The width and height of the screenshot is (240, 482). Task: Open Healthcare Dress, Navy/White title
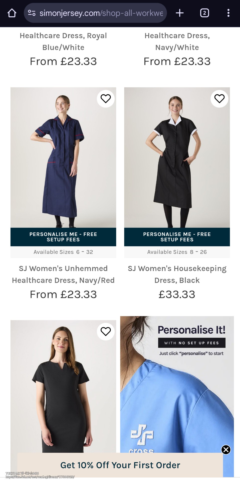coord(177,41)
